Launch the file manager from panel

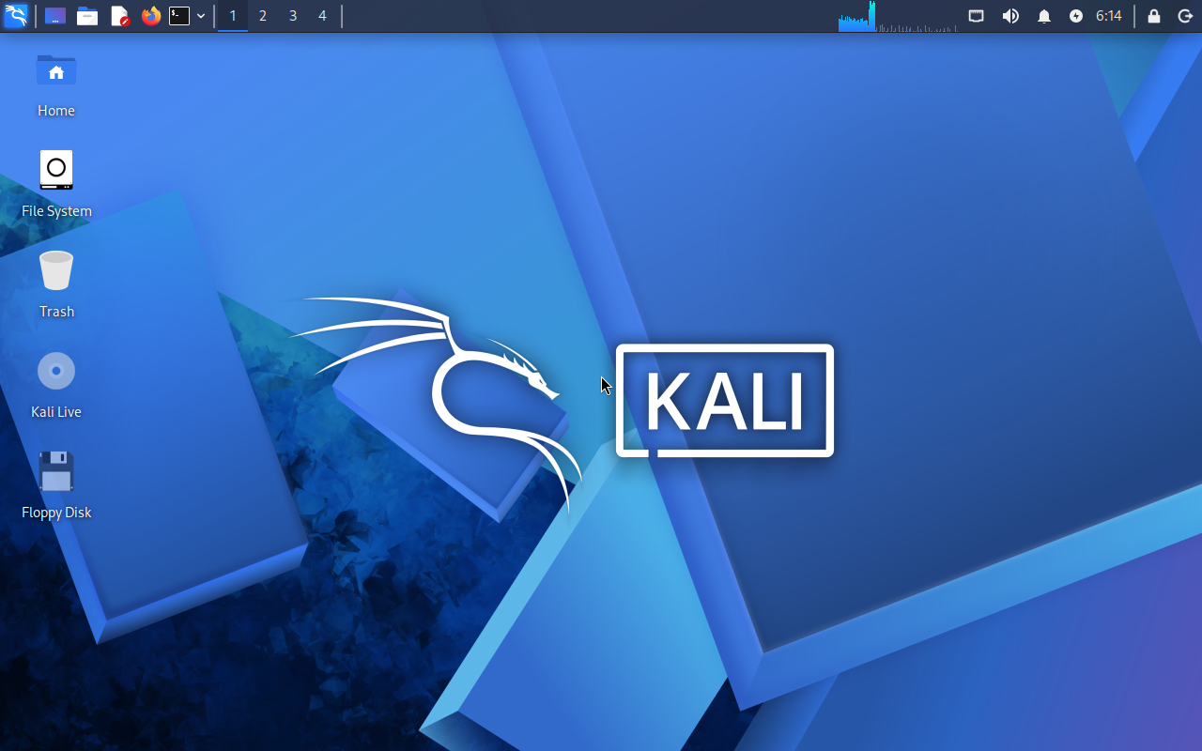pyautogui.click(x=87, y=16)
